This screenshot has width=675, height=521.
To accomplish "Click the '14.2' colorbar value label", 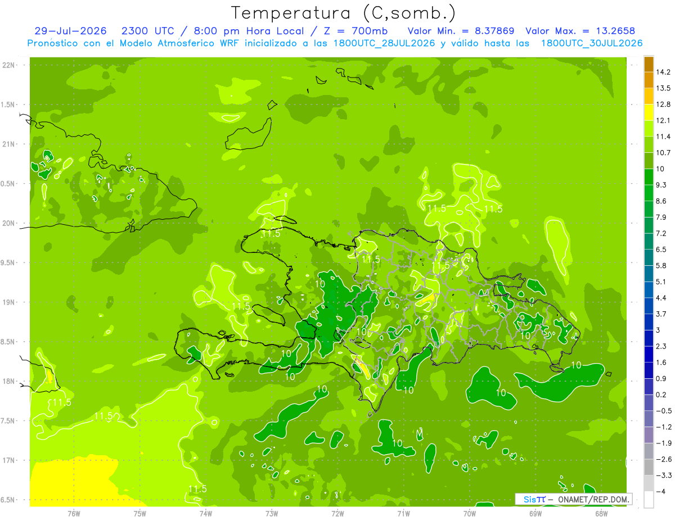I will (663, 72).
